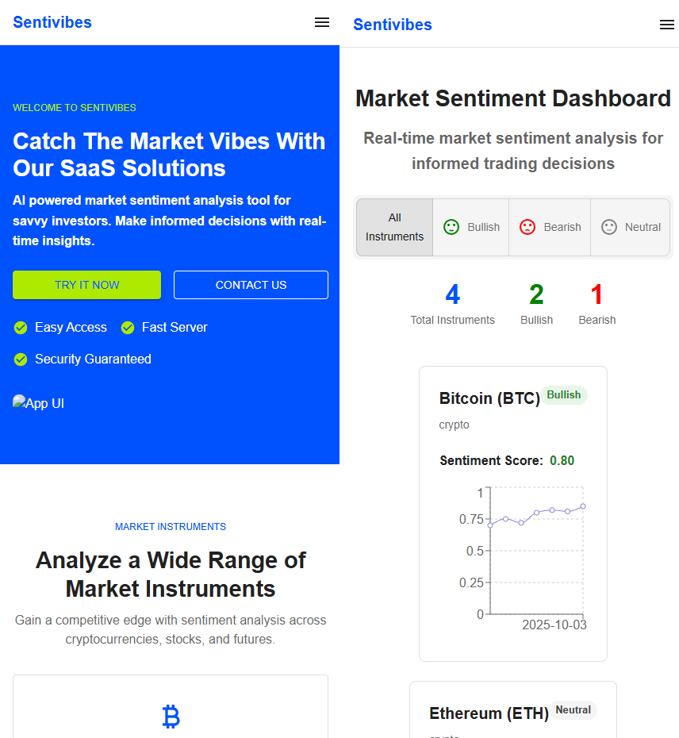Filter instruments by the Bullish tab
This screenshot has height=738, width=679.
tap(471, 227)
